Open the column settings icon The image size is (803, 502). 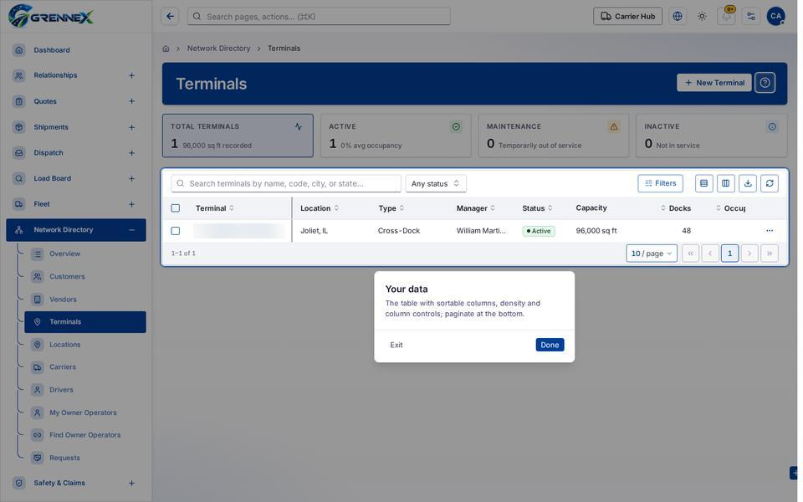(x=726, y=183)
